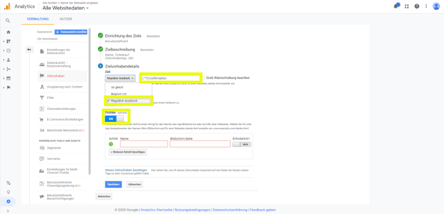Expand the Realtime section arrow
444x214 pixels.
(x=4, y=51)
